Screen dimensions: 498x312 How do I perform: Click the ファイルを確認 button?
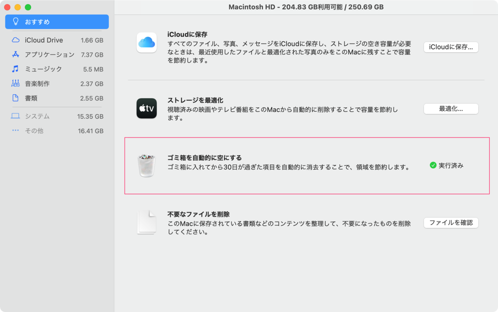click(x=451, y=222)
